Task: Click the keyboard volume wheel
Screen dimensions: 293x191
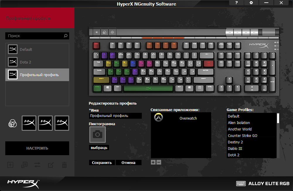Action: (x=269, y=32)
